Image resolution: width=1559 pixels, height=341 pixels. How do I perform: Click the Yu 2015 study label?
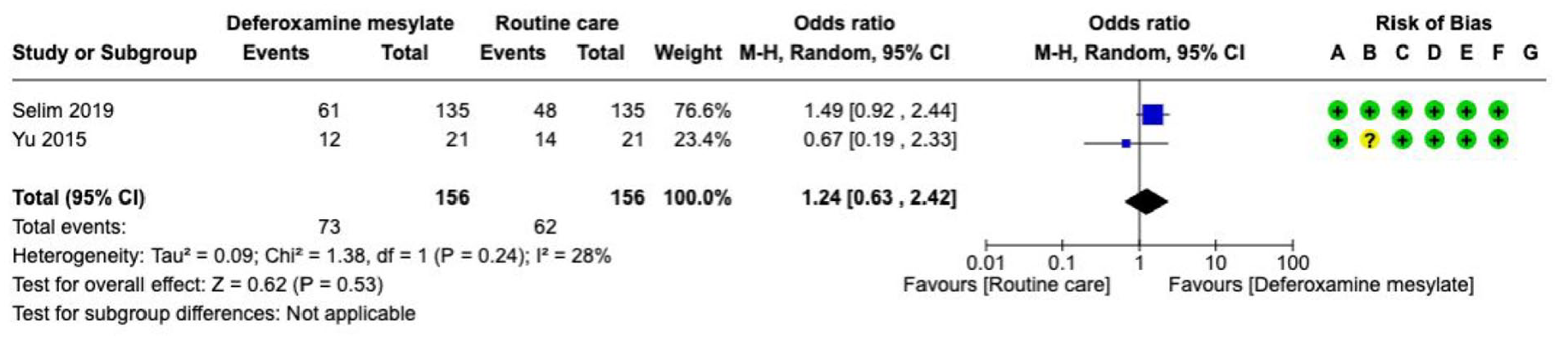tap(49, 140)
